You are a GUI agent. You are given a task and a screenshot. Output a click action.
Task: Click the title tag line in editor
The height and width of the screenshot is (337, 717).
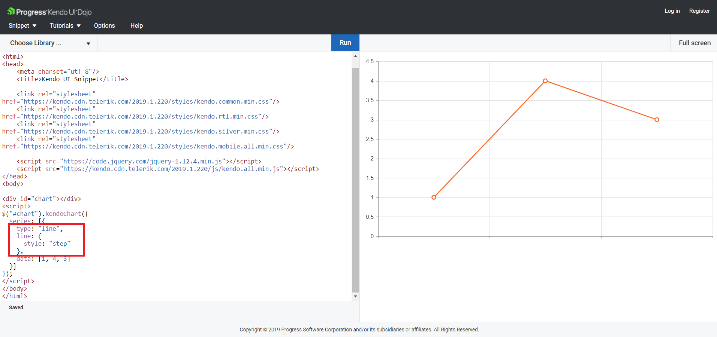[72, 79]
